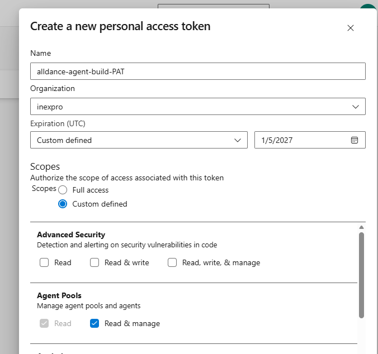The width and height of the screenshot is (378, 354).
Task: Tick Advanced Security Read, write, & manage
Action: coord(172,262)
